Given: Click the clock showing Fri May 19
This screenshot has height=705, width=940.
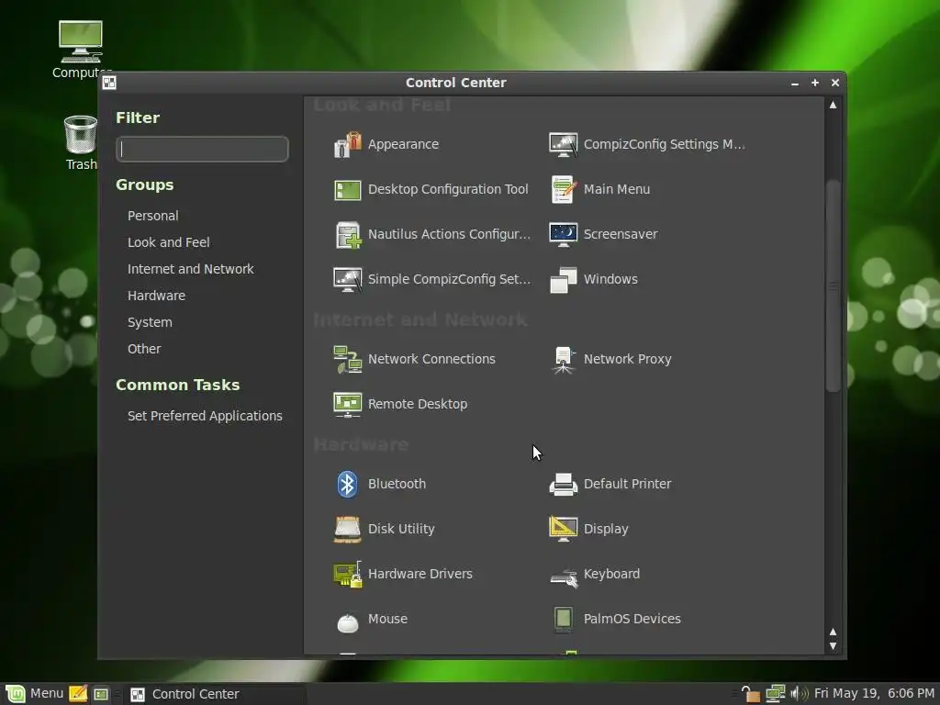Looking at the screenshot, I should pyautogui.click(x=874, y=694).
